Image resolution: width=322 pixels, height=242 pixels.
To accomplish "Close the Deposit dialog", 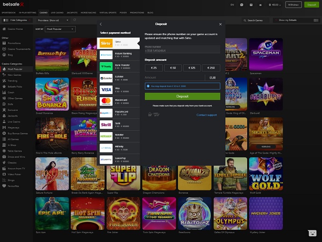I will [220, 24].
